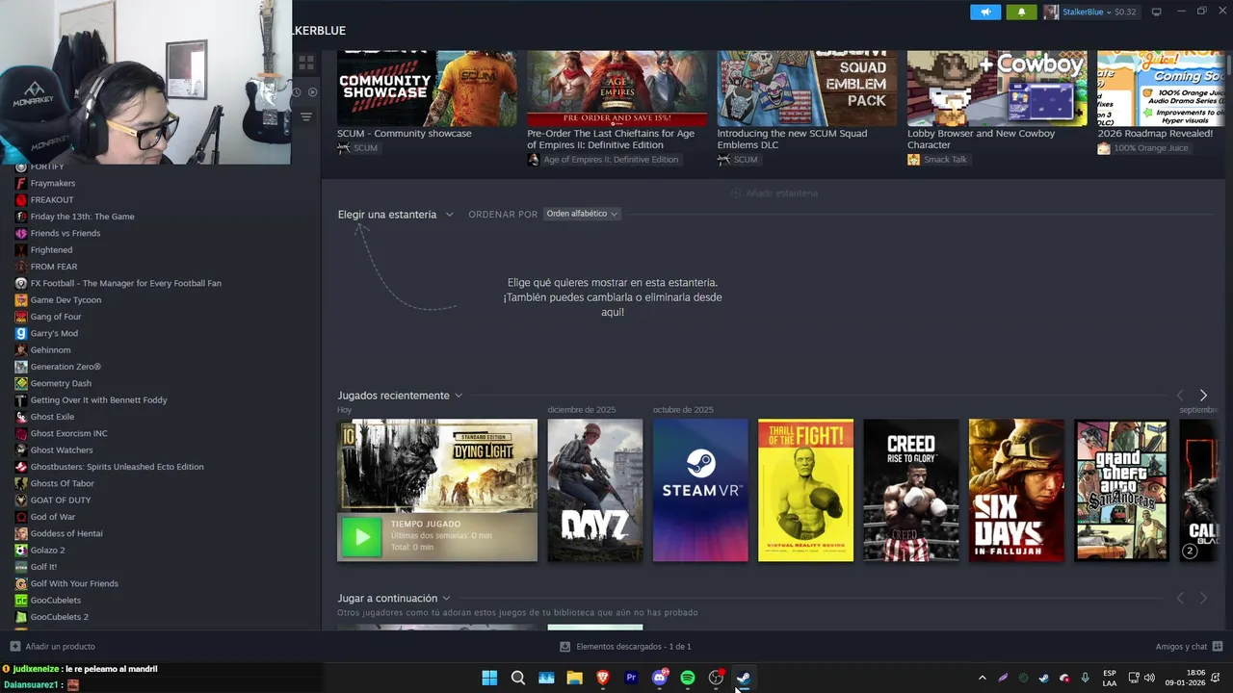Open File Explorer from taskbar
The image size is (1233, 693).
point(574,678)
